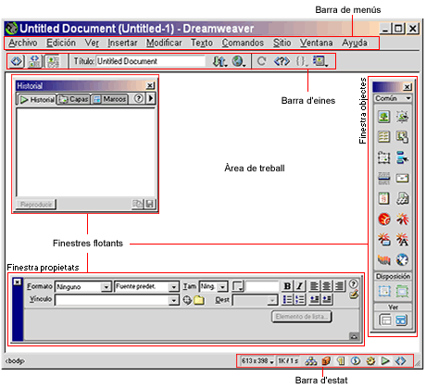Image resolution: width=426 pixels, height=389 pixels.
Task: Select Draw Layout Table tool
Action: click(x=402, y=291)
